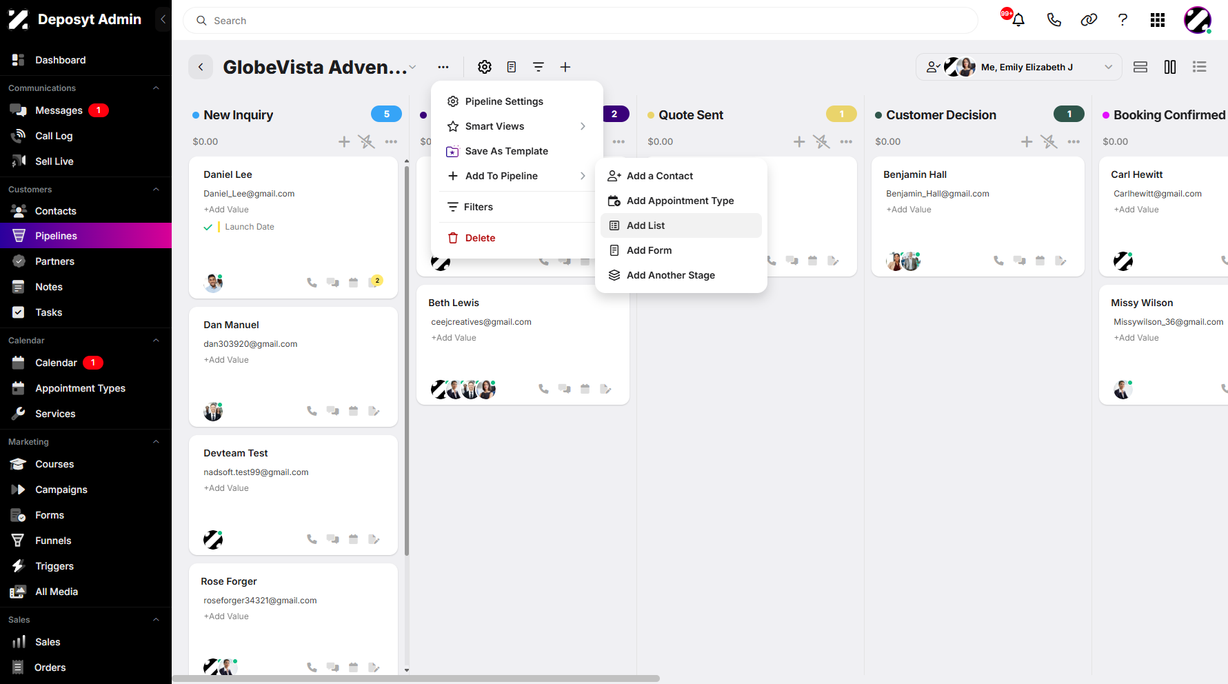Open the Me, Emily Elizabeth J user filter dropdown
1228x684 pixels.
pyautogui.click(x=1019, y=67)
